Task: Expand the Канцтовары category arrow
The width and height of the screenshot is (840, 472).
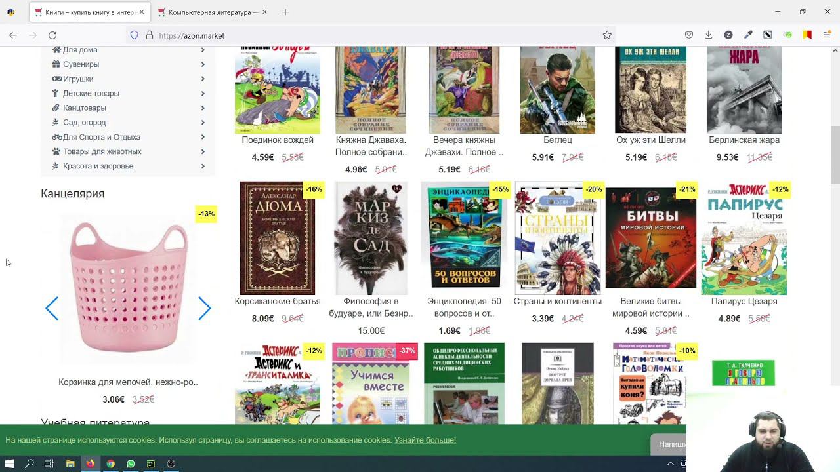Action: point(203,108)
